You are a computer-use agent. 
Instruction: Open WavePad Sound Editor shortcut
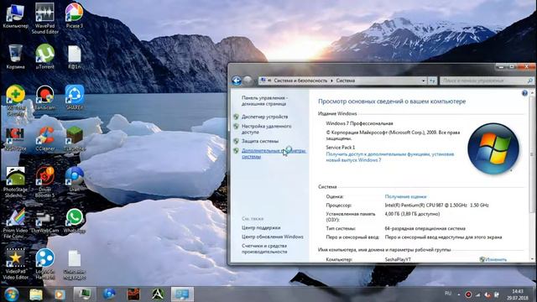[44, 18]
